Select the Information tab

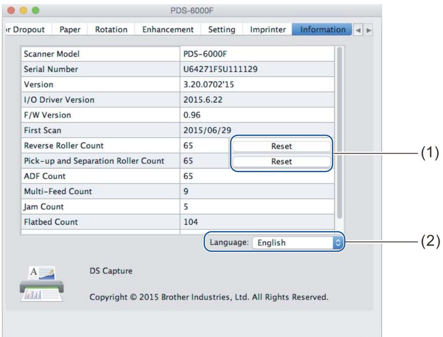pos(322,29)
